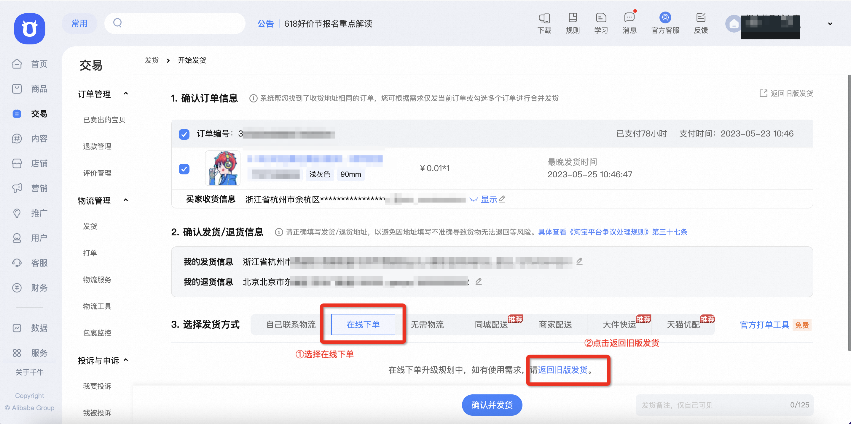Toggle the 订单编号 order checkbox
Screen dimensions: 851x424
(x=184, y=134)
